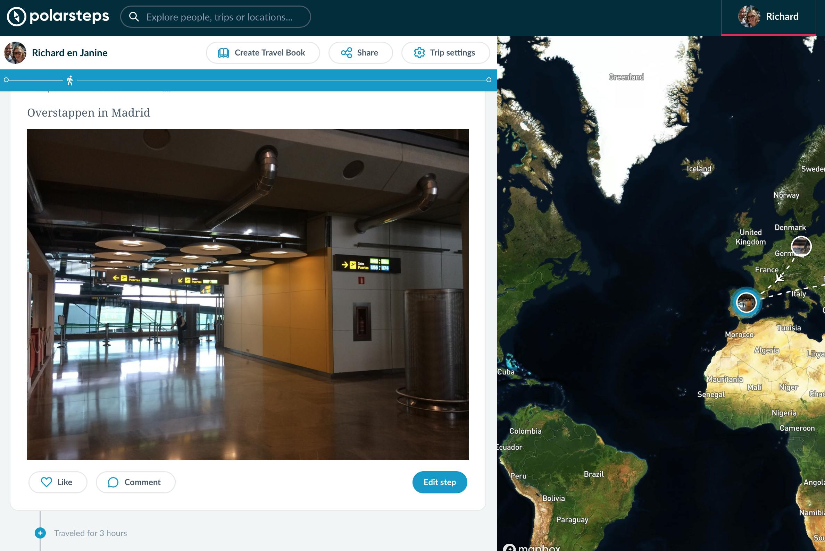Click the Share nodes icon

click(346, 53)
